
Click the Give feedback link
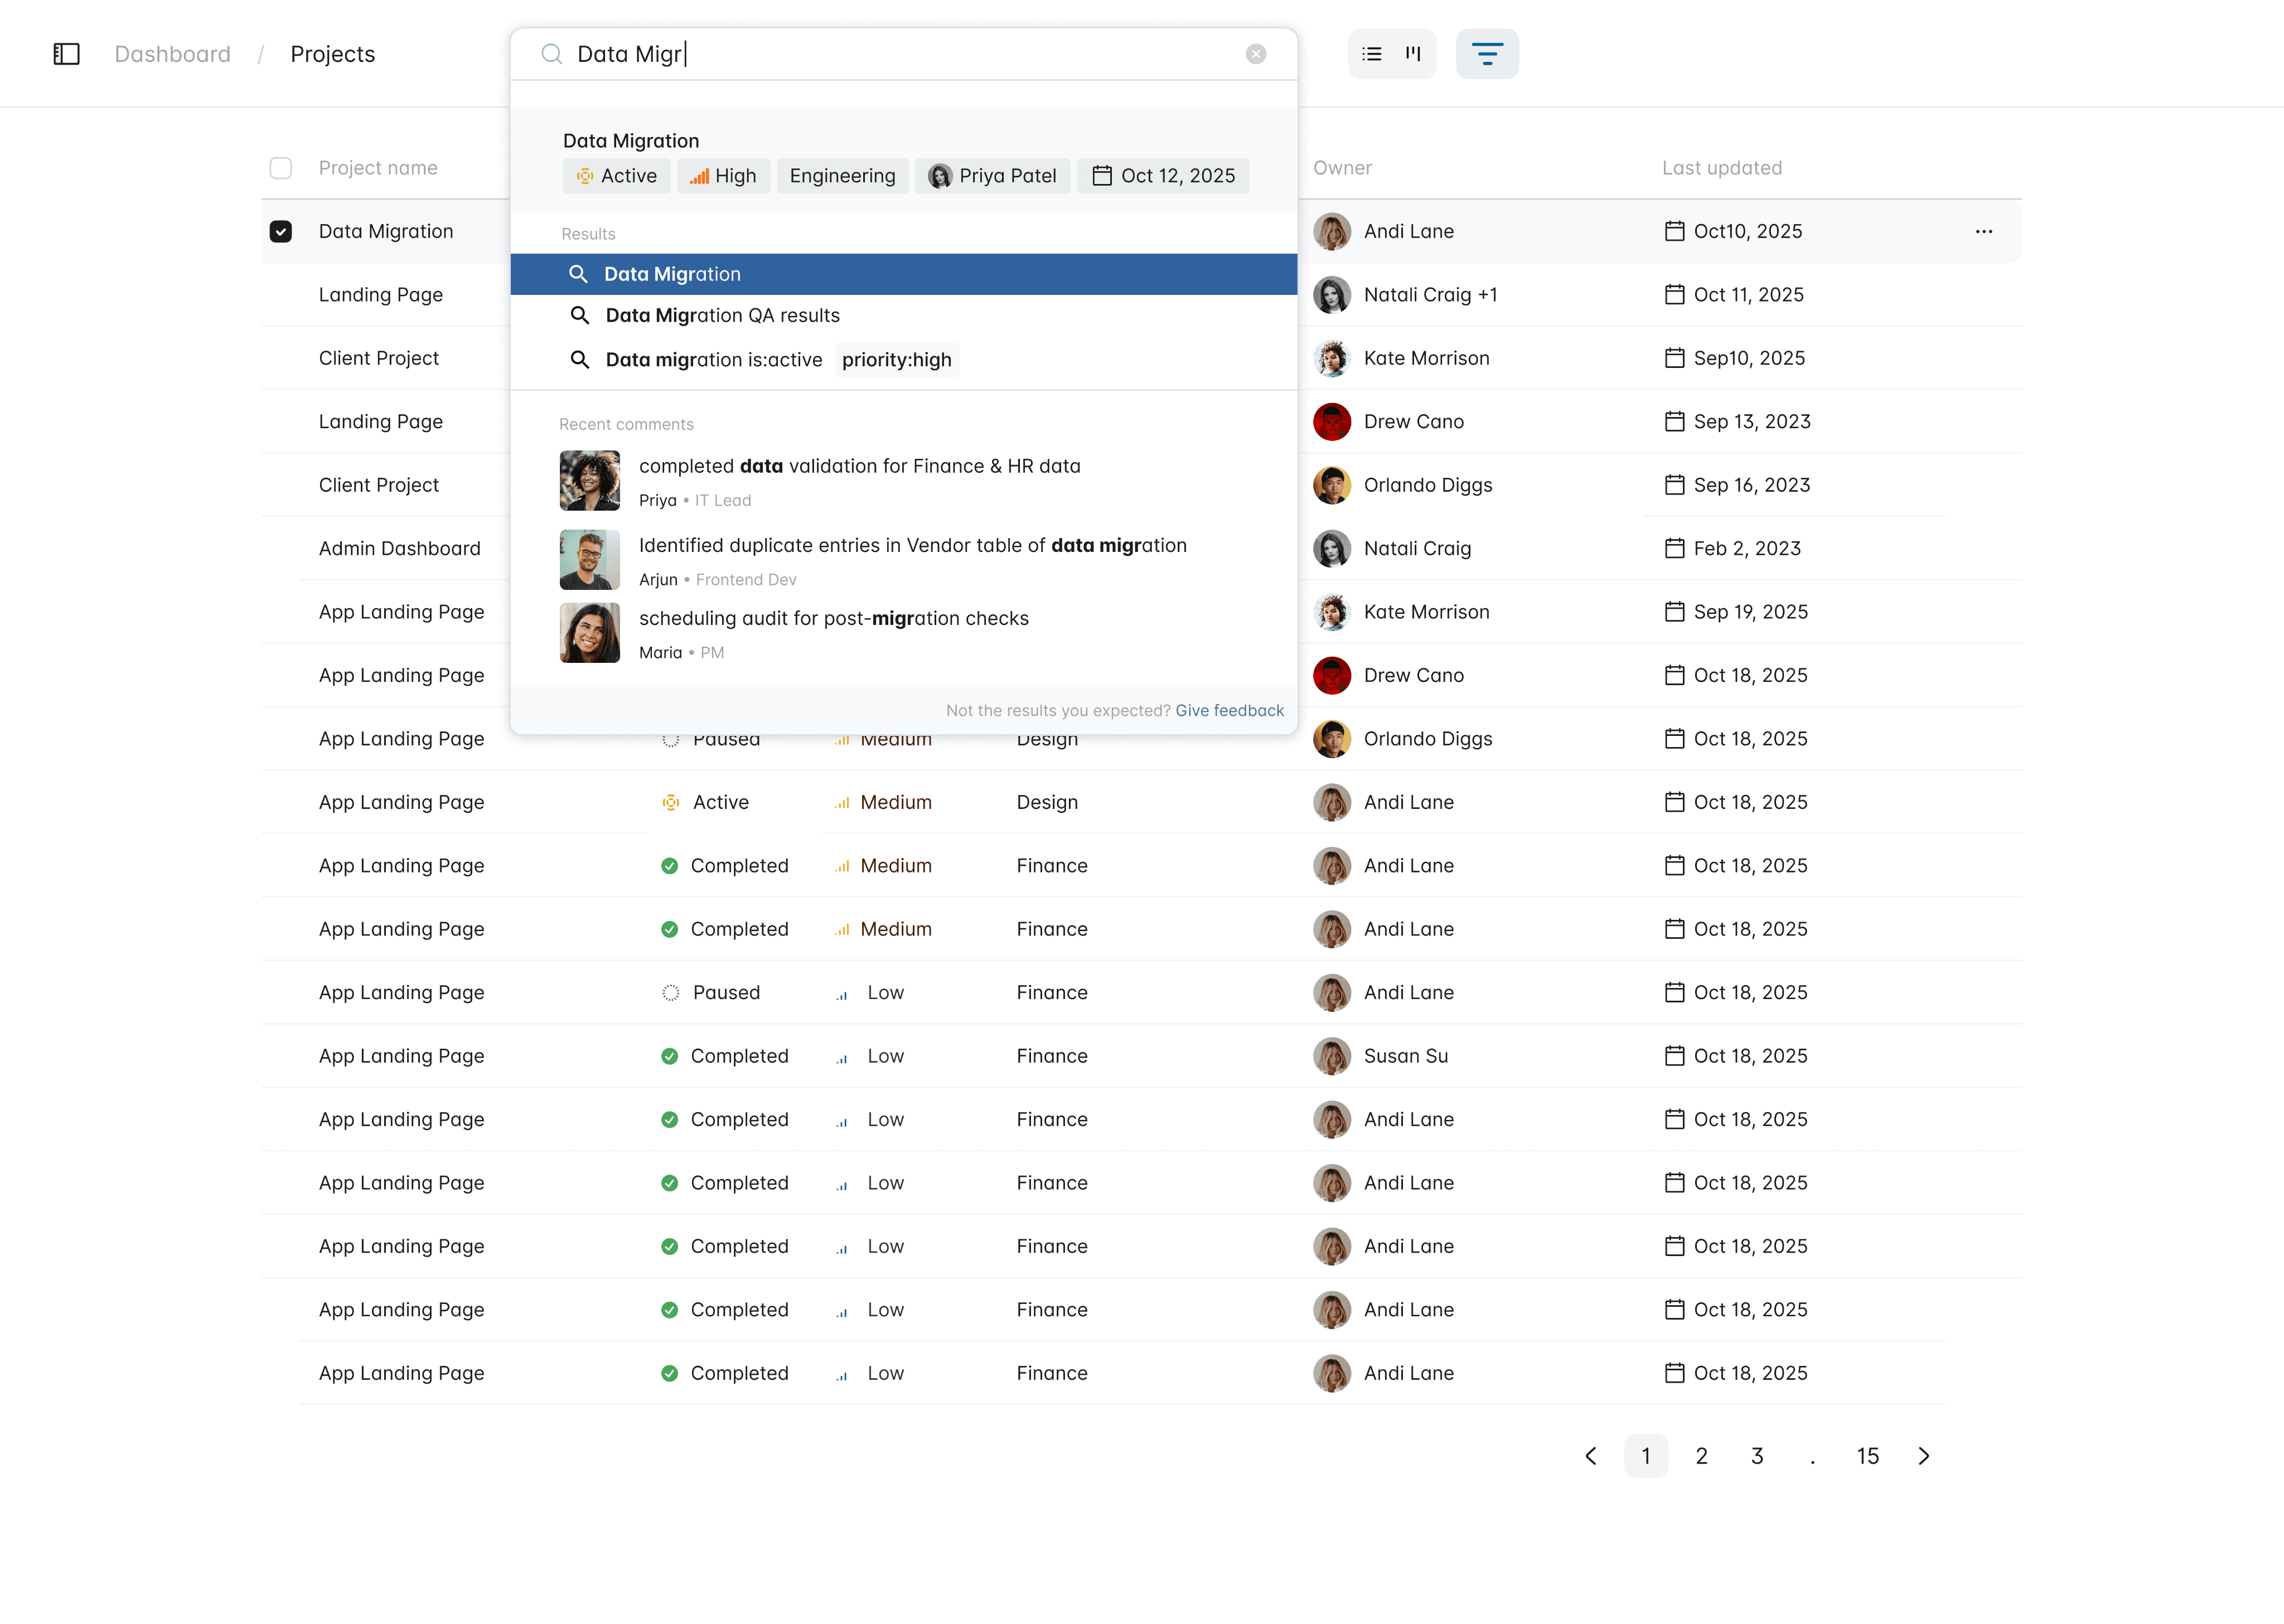point(1229,710)
